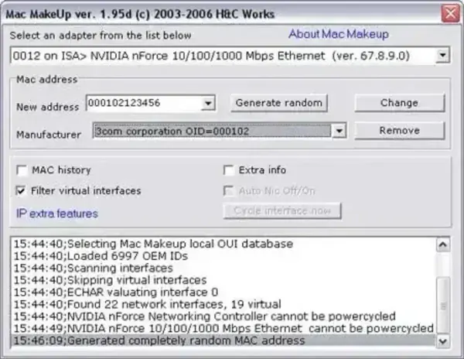Select log line 'Networking Controller cannot be powercycled'

tap(223, 316)
